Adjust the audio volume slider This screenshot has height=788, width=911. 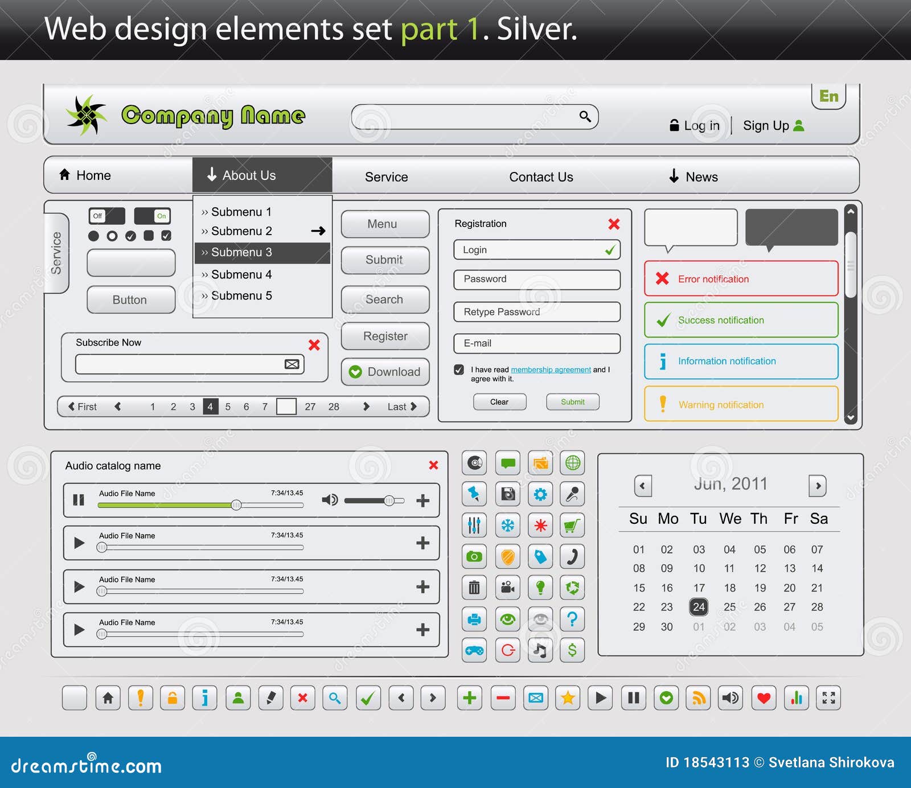(390, 500)
